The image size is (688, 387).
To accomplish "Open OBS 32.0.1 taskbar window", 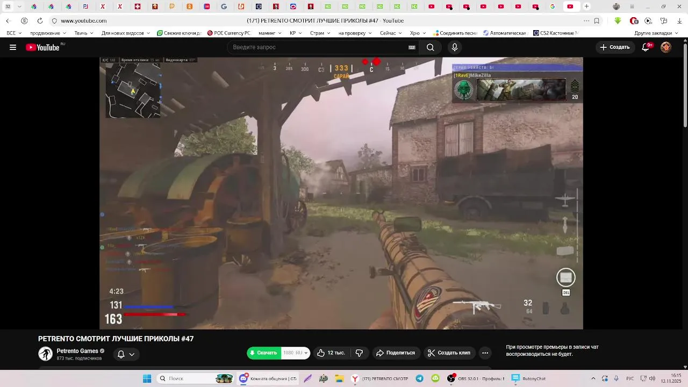I will [x=476, y=378].
